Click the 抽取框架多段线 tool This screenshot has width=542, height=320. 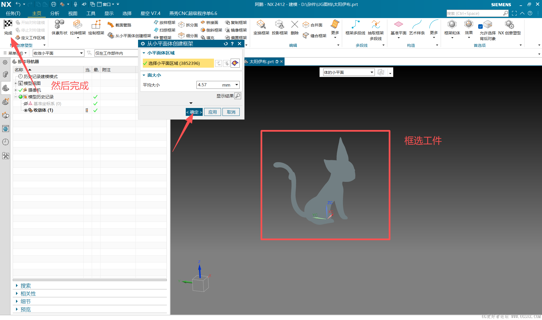click(375, 30)
